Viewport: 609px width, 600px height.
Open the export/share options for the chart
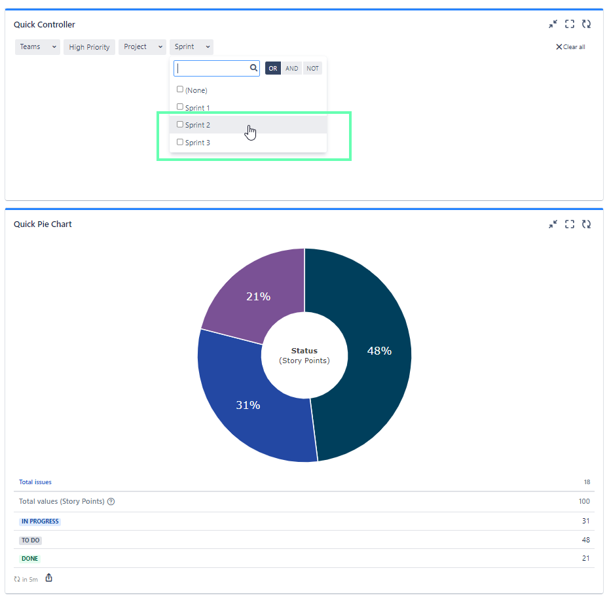click(48, 578)
